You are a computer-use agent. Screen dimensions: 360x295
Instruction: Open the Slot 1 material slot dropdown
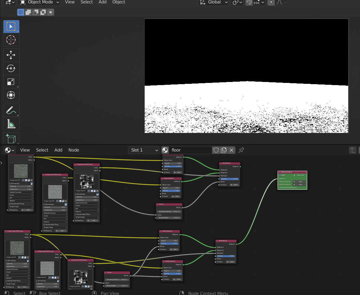pyautogui.click(x=144, y=150)
